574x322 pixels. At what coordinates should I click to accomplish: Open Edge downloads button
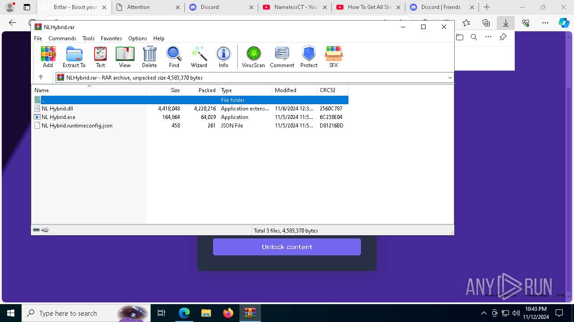pos(506,23)
